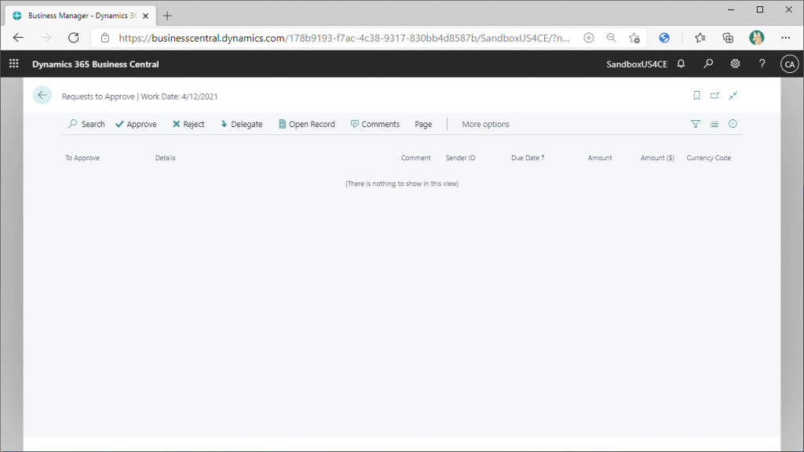
Task: Click the browser back arrow
Action: point(19,38)
